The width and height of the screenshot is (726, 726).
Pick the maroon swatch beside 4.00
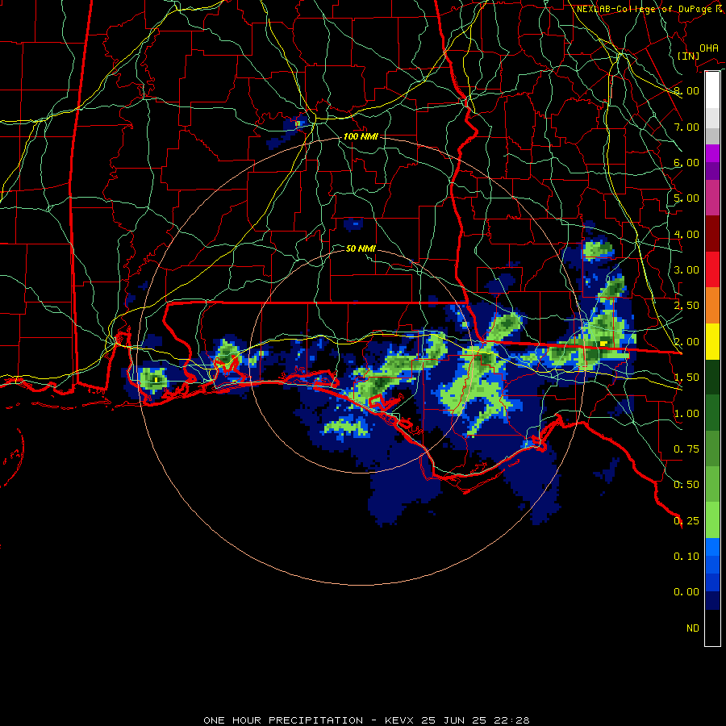(x=712, y=233)
